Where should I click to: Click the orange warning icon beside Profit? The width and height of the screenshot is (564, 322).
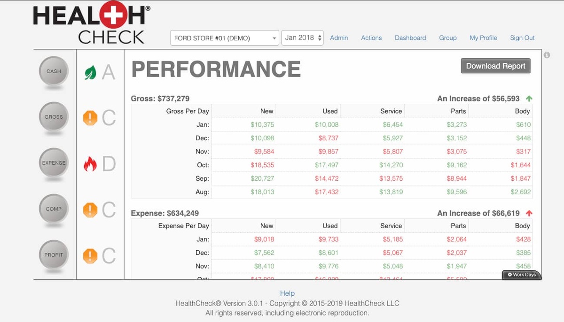click(90, 256)
